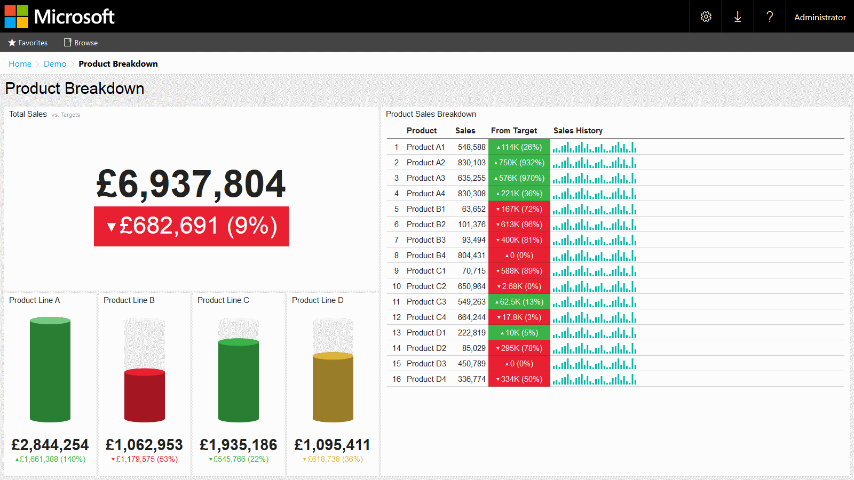Click the 664,244 sales value for Product C4
Image resolution: width=854 pixels, height=480 pixels.
[472, 317]
